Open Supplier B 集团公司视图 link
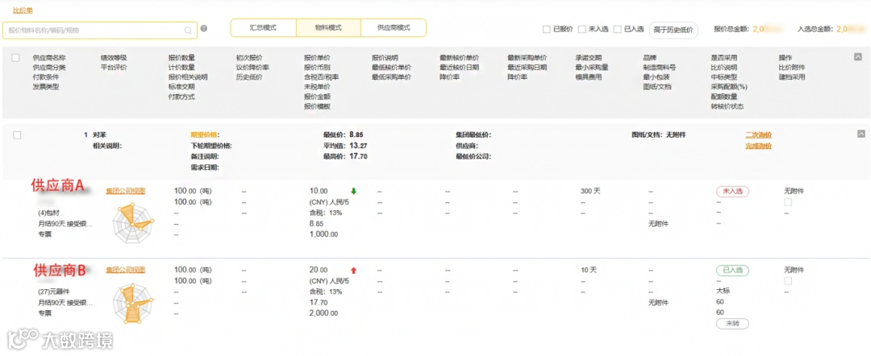 coord(126,270)
